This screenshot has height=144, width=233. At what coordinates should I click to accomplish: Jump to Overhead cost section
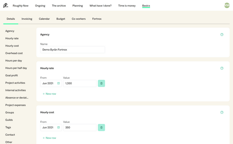click(x=14, y=53)
